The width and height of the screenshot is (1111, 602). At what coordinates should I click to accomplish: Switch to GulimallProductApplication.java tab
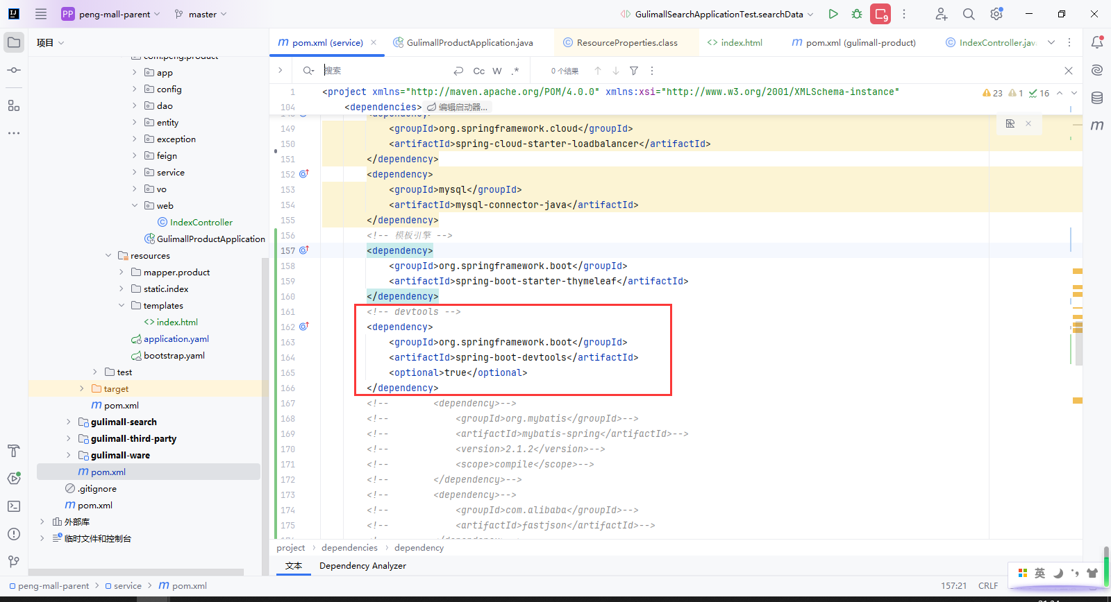coord(469,42)
